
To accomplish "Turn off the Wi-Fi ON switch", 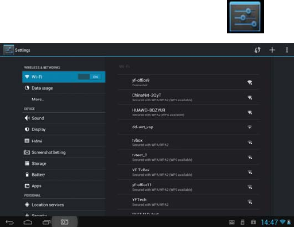I will [90, 77].
